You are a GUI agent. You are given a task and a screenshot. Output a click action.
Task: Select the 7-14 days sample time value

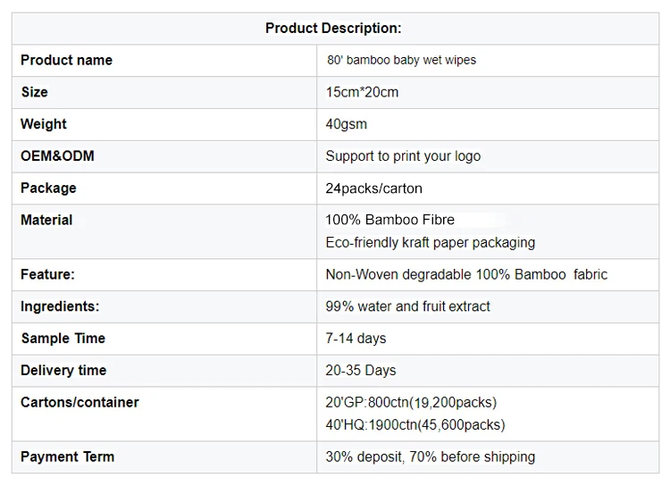click(356, 339)
